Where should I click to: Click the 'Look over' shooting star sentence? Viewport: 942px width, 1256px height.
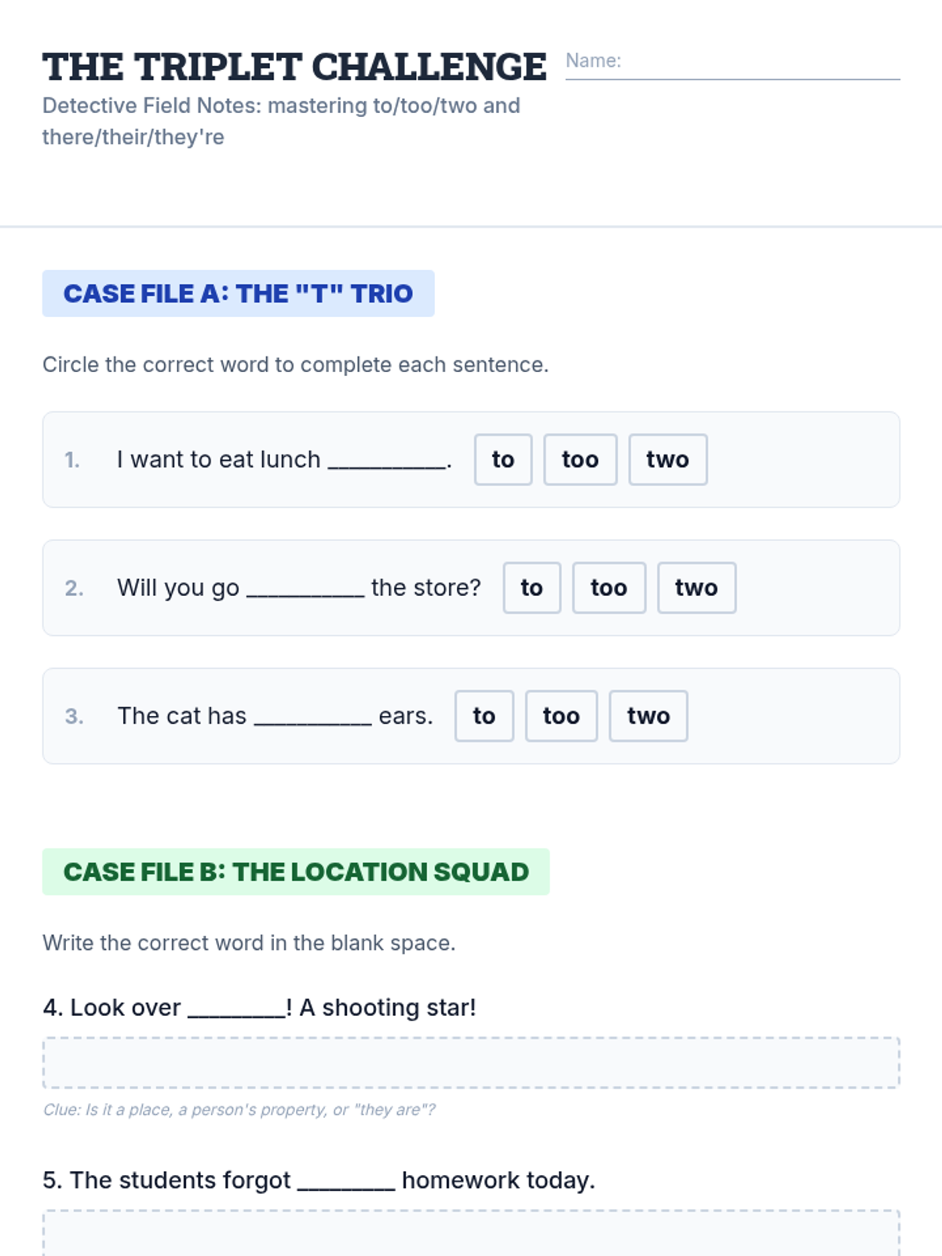point(259,1008)
